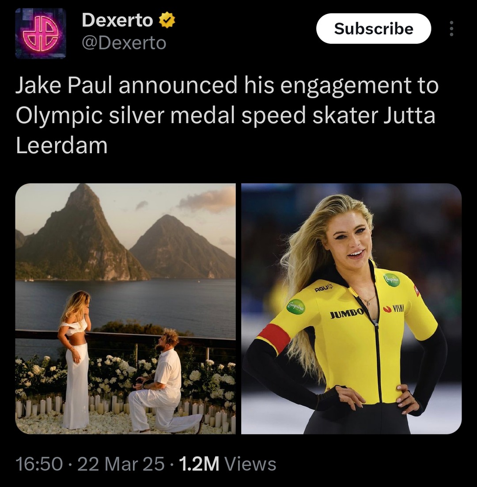Open the three-dot more options menu
This screenshot has width=477, height=487.
(x=451, y=29)
